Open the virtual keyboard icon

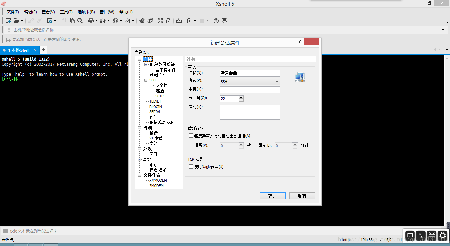point(179,21)
